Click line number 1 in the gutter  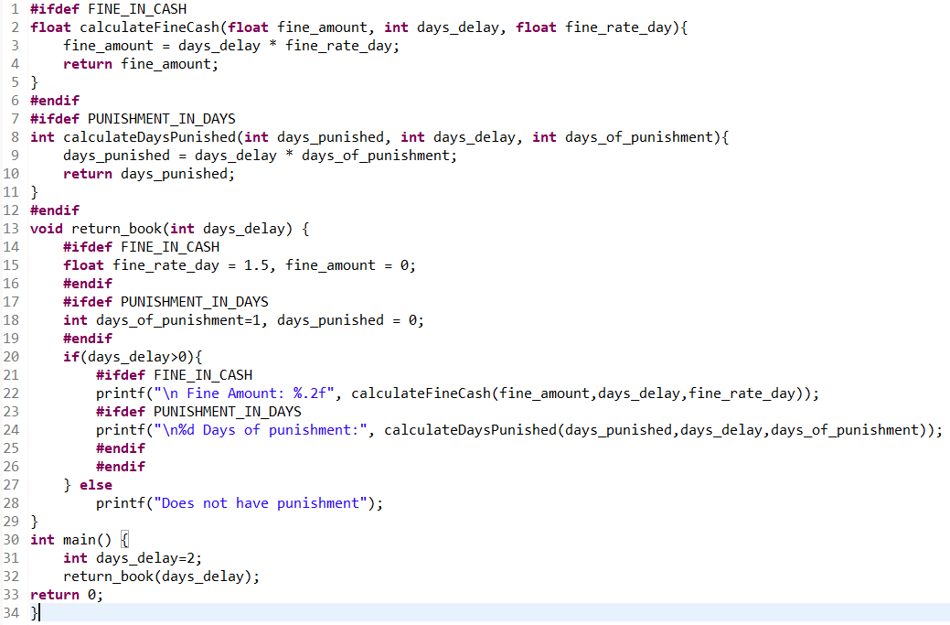pyautogui.click(x=16, y=9)
